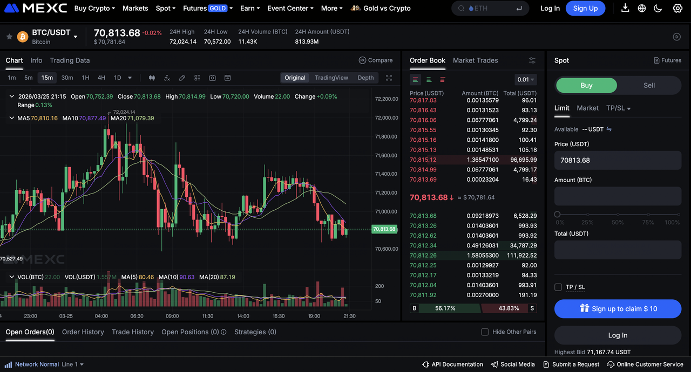
Task: Switch to the Market Trades tab
Action: point(475,60)
